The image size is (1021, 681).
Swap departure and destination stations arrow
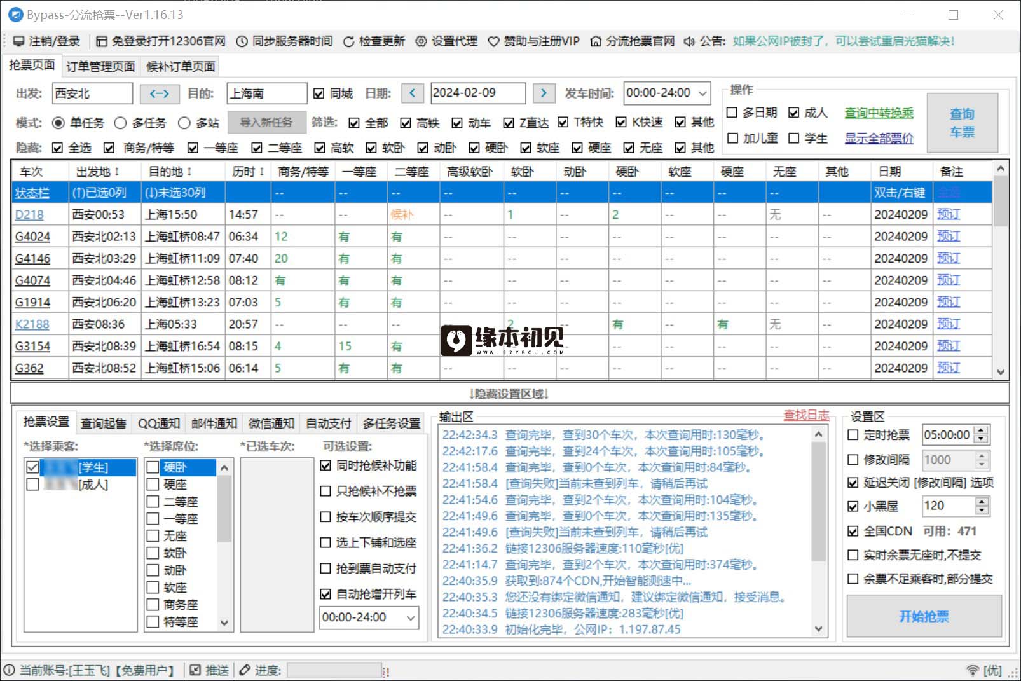159,93
